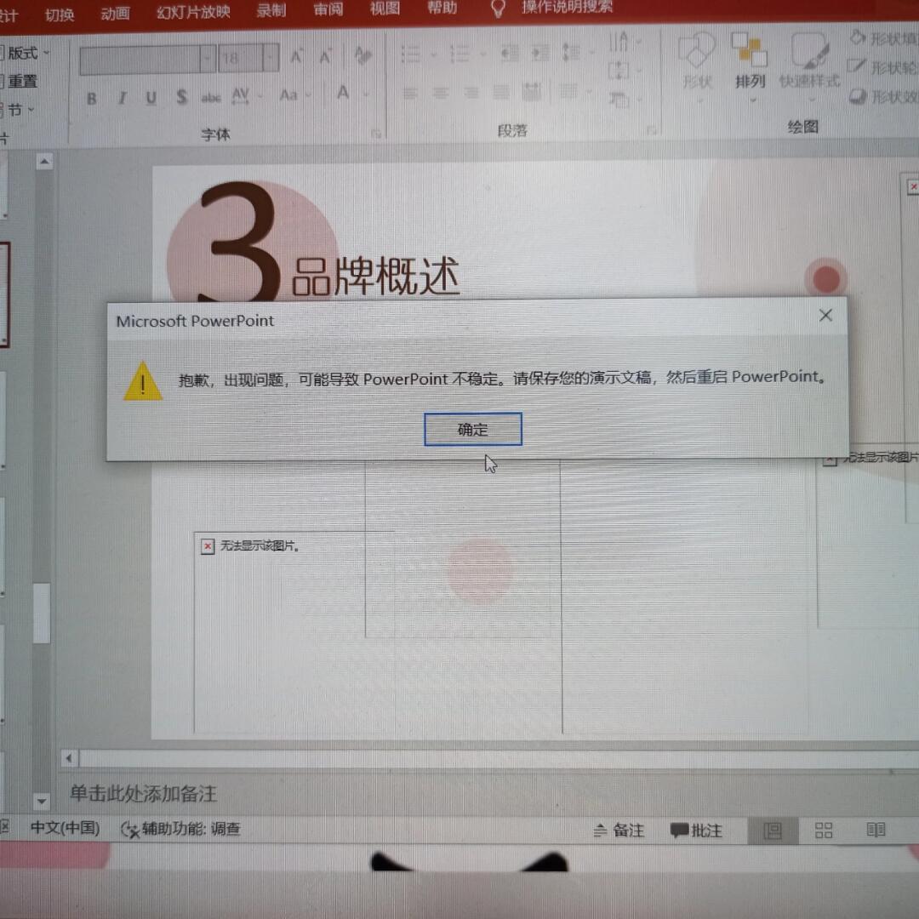
Task: Click the increase font size icon
Action: [x=297, y=57]
